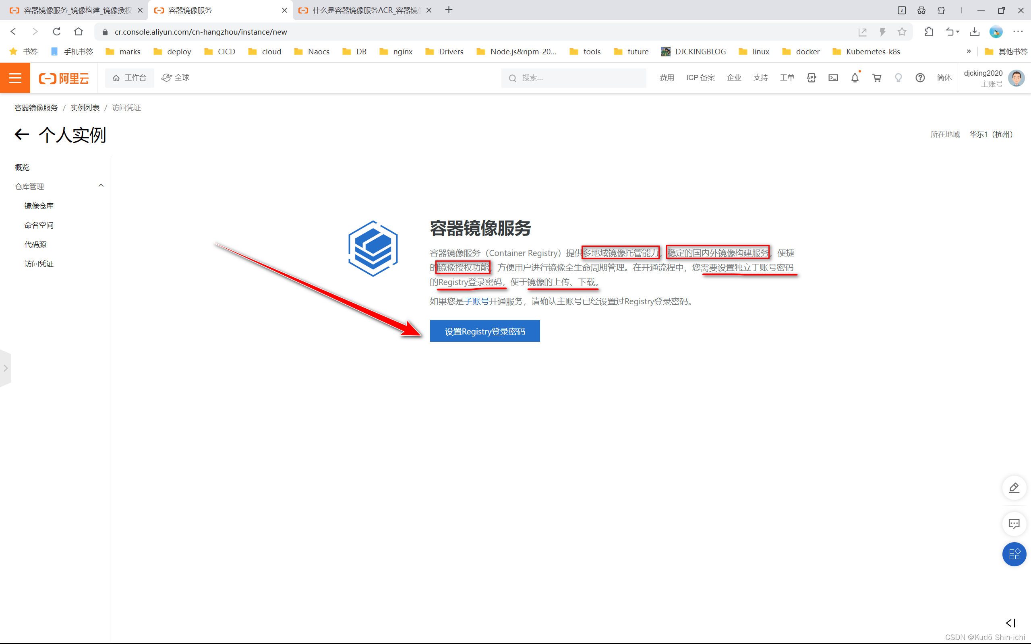This screenshot has width=1031, height=644.
Task: Click the floating edit pencil icon
Action: pyautogui.click(x=1014, y=488)
